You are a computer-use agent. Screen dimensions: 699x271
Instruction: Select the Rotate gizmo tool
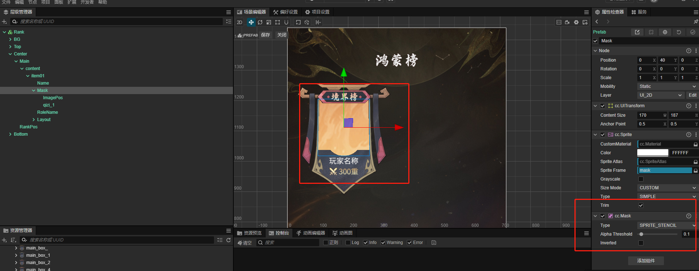pyautogui.click(x=260, y=22)
